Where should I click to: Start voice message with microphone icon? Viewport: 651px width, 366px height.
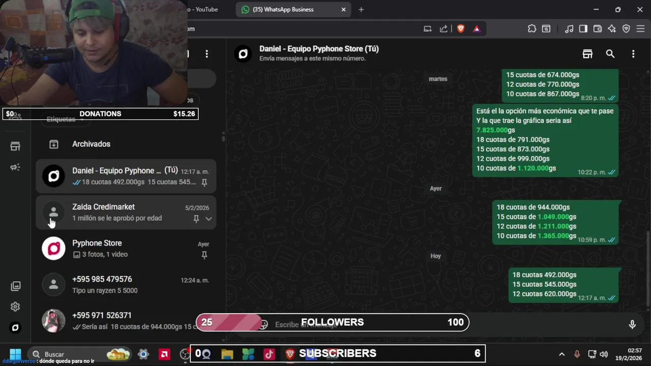click(x=632, y=324)
